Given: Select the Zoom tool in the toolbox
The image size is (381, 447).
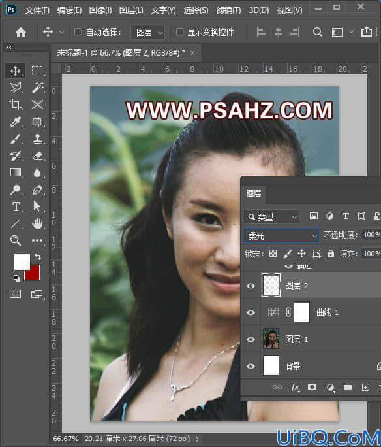Looking at the screenshot, I should (15, 240).
